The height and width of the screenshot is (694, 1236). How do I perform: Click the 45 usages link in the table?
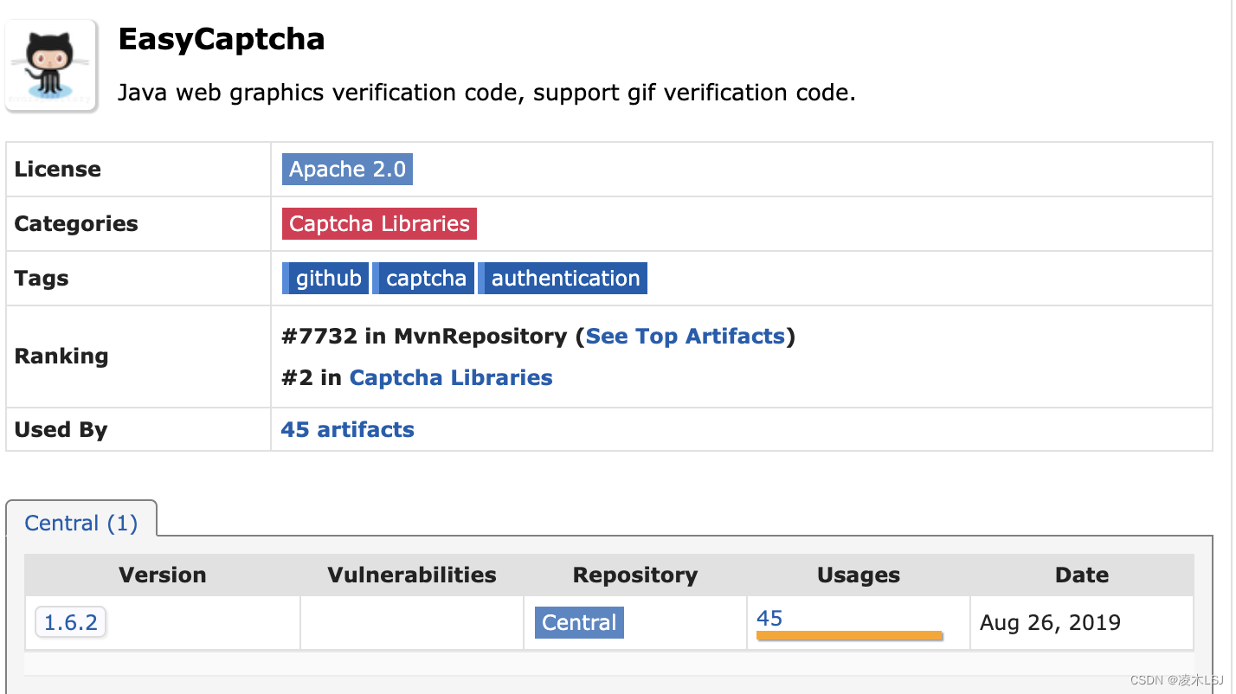(769, 617)
